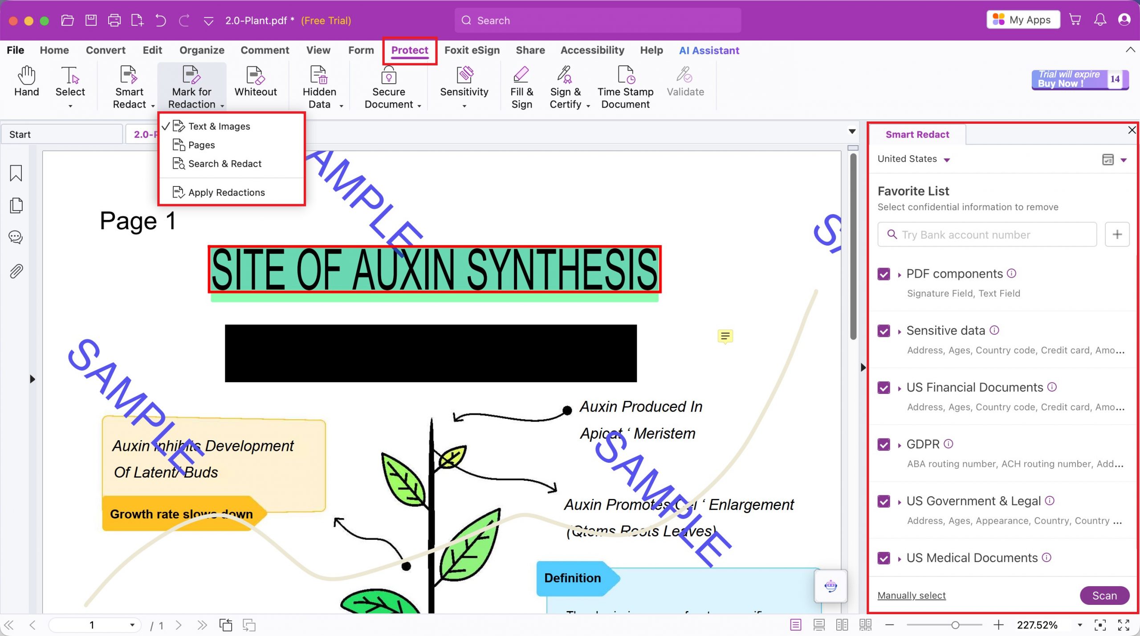Uncheck US Medical Documents checkbox
This screenshot has height=636, width=1140.
pyautogui.click(x=884, y=558)
